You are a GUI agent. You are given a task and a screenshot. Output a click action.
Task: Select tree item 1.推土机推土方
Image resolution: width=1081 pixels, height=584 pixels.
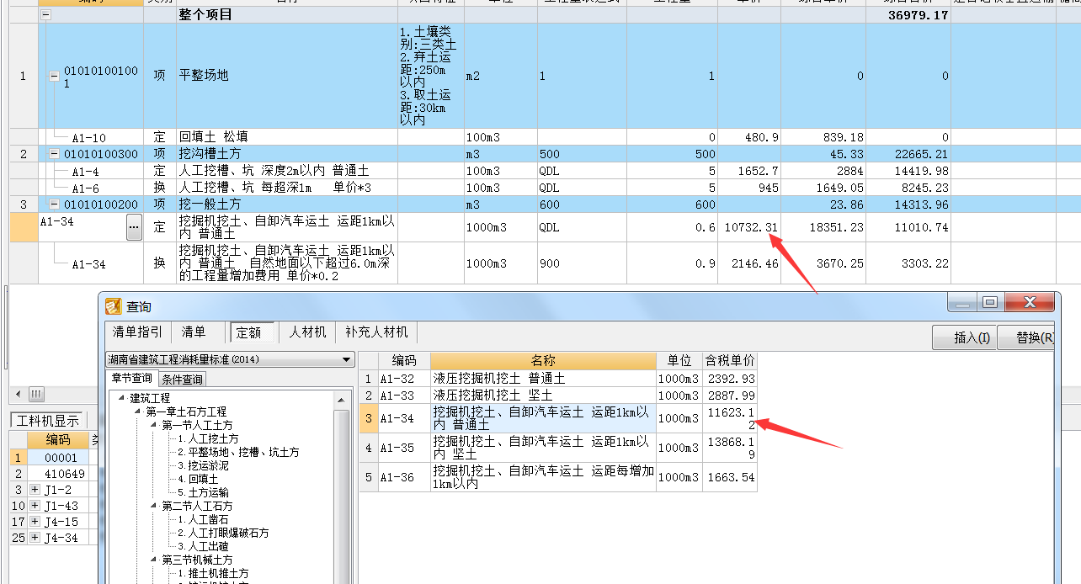pos(213,573)
